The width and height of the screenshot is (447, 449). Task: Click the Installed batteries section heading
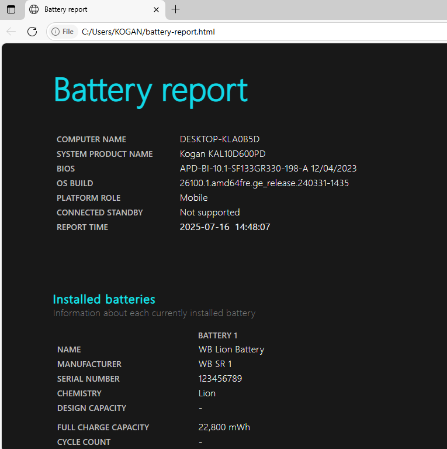coord(104,299)
